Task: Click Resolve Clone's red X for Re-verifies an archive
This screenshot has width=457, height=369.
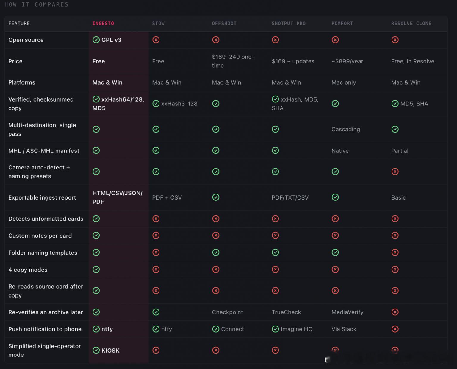Action: (x=395, y=312)
